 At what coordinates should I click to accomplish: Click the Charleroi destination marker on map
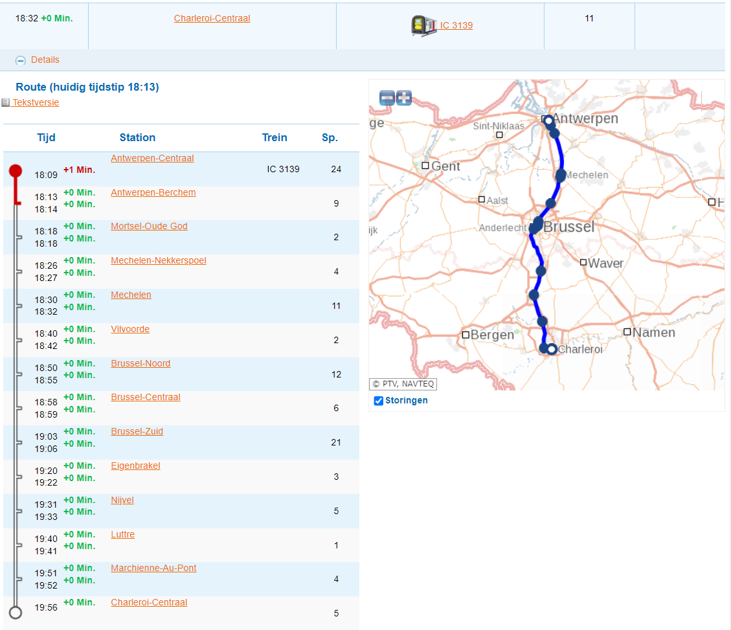(552, 350)
